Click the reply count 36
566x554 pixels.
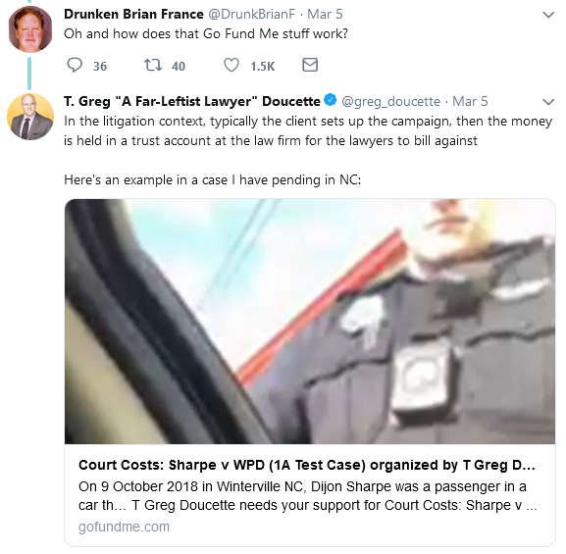point(100,67)
